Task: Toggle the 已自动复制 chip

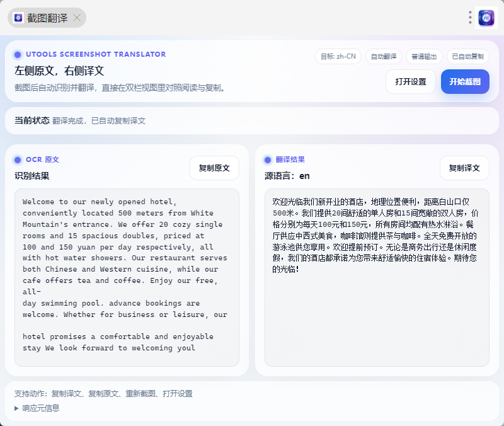Action: coord(468,57)
